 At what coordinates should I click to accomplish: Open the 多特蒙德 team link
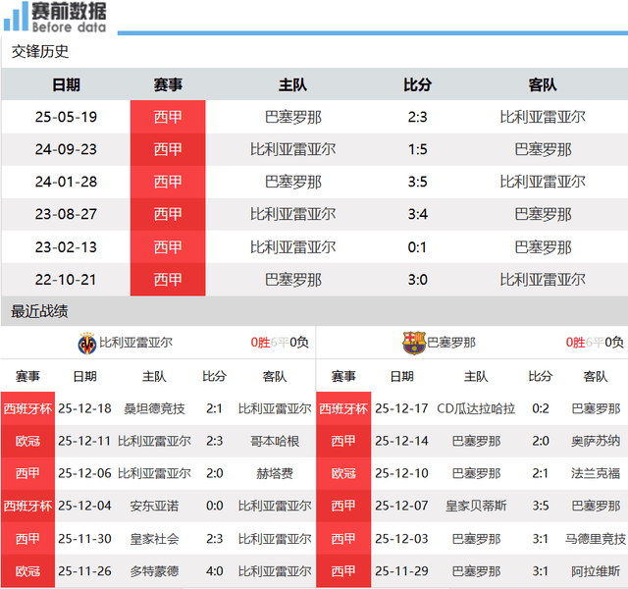[154, 570]
